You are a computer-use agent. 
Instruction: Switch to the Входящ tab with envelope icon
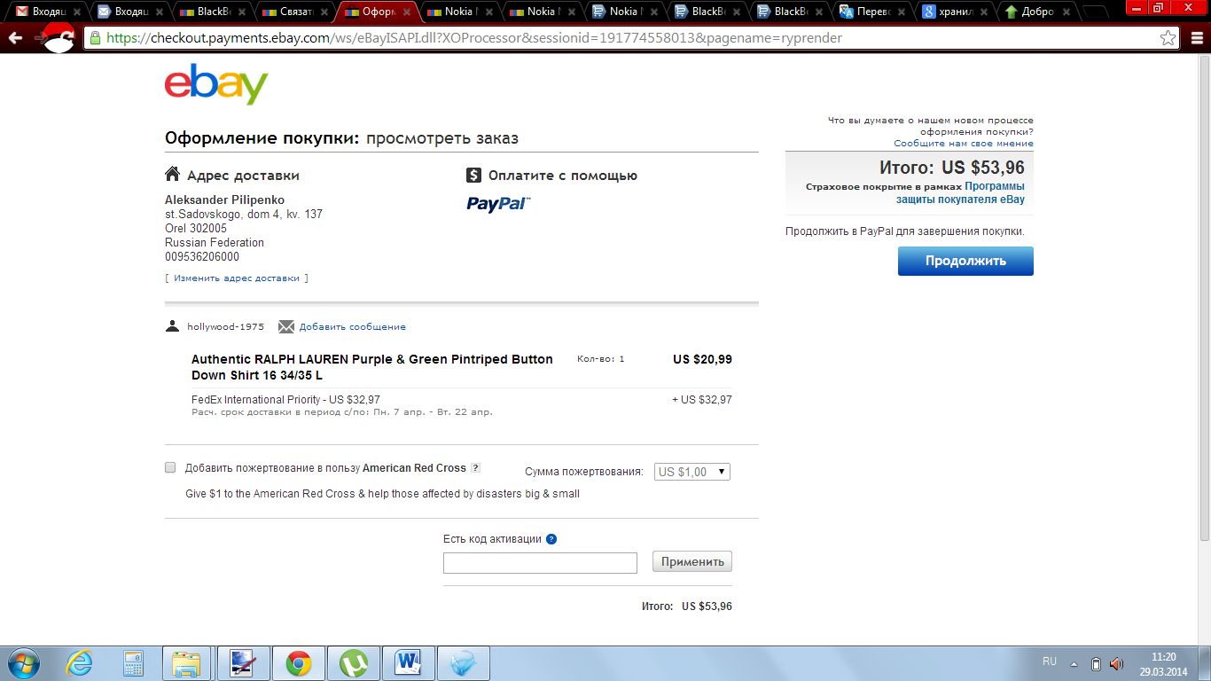pos(130,12)
